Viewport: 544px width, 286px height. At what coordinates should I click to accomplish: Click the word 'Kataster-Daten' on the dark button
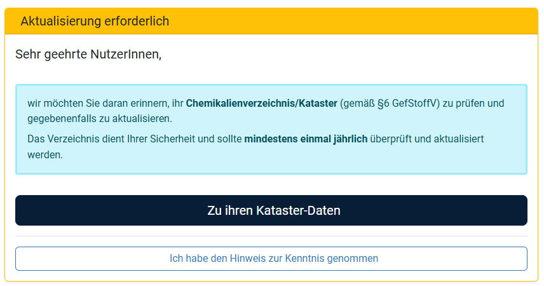(x=298, y=210)
